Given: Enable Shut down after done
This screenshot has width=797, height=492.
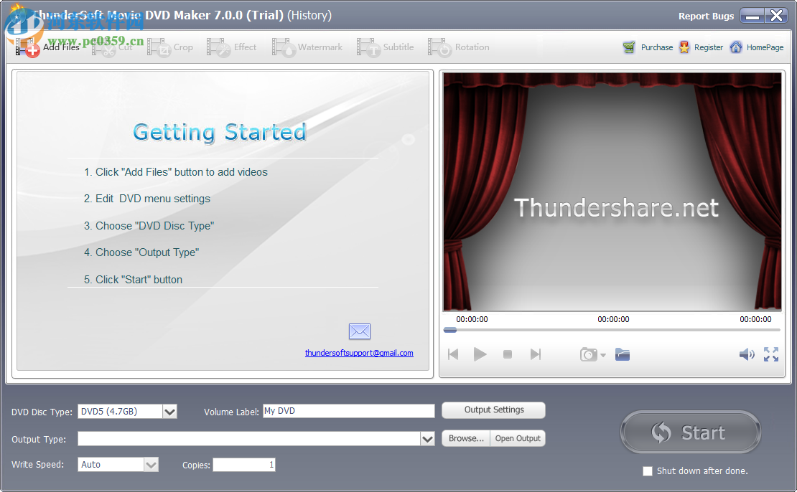Looking at the screenshot, I should [647, 470].
